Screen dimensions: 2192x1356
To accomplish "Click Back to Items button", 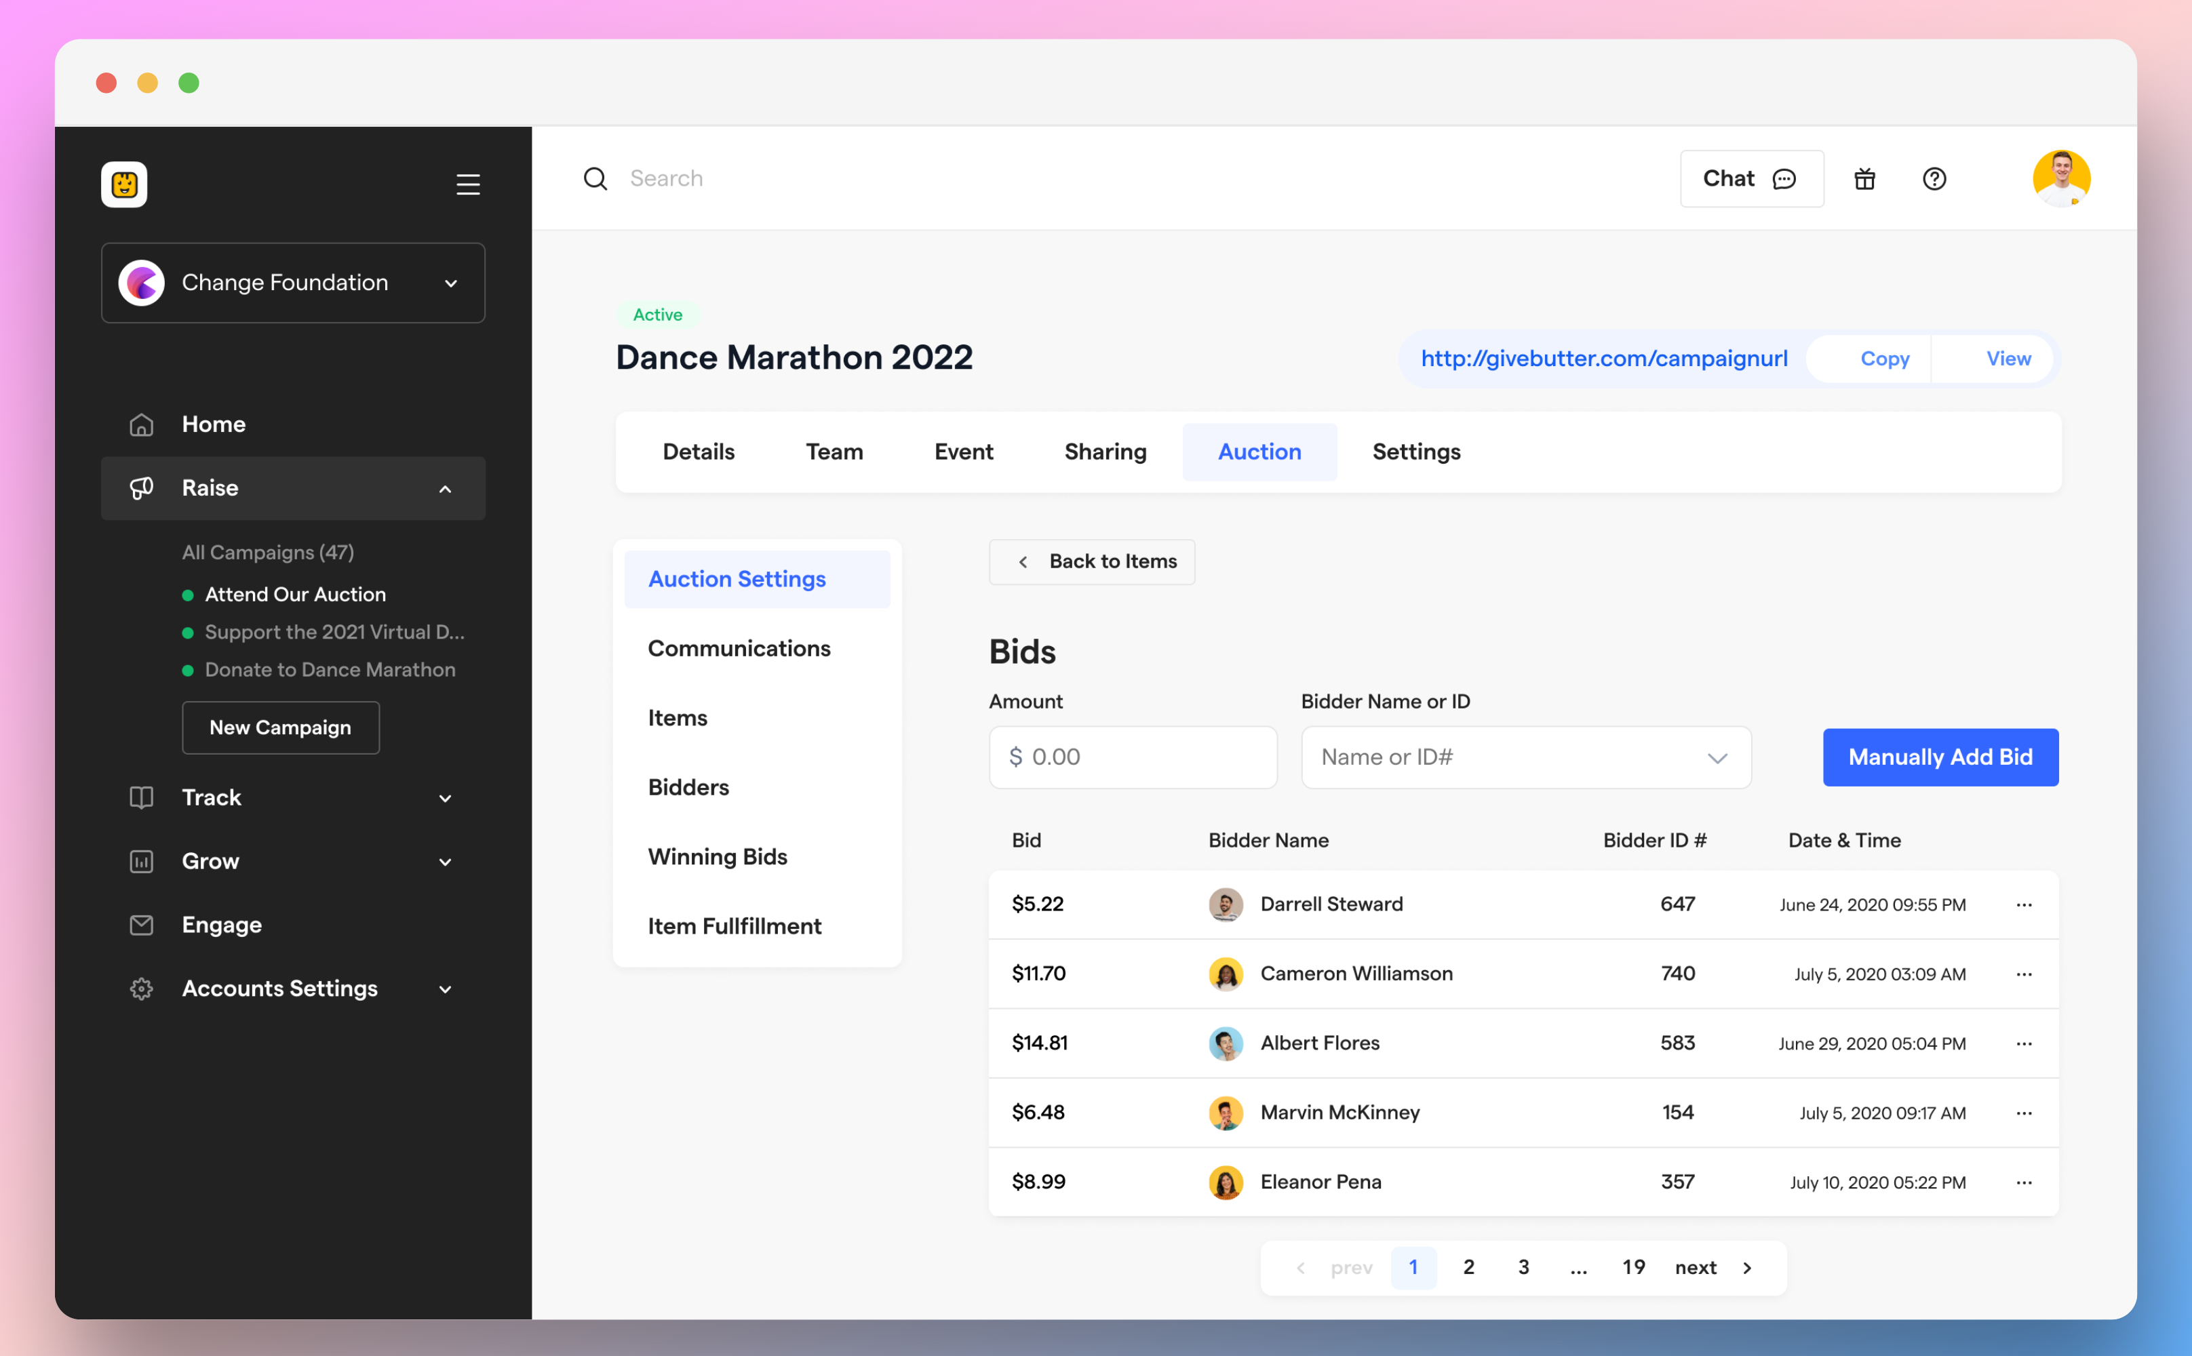I will click(x=1091, y=561).
